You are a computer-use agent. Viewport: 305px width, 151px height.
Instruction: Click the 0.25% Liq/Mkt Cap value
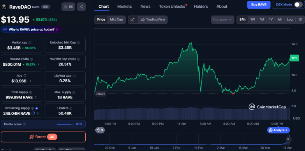pyautogui.click(x=65, y=81)
